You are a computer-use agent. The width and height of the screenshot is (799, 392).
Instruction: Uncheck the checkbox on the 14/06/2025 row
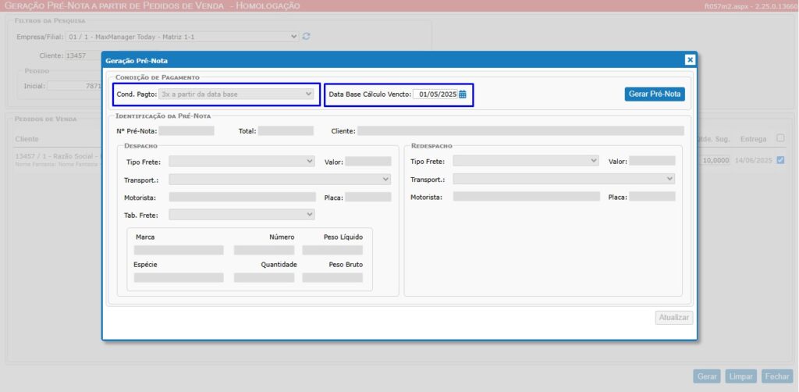pyautogui.click(x=780, y=160)
